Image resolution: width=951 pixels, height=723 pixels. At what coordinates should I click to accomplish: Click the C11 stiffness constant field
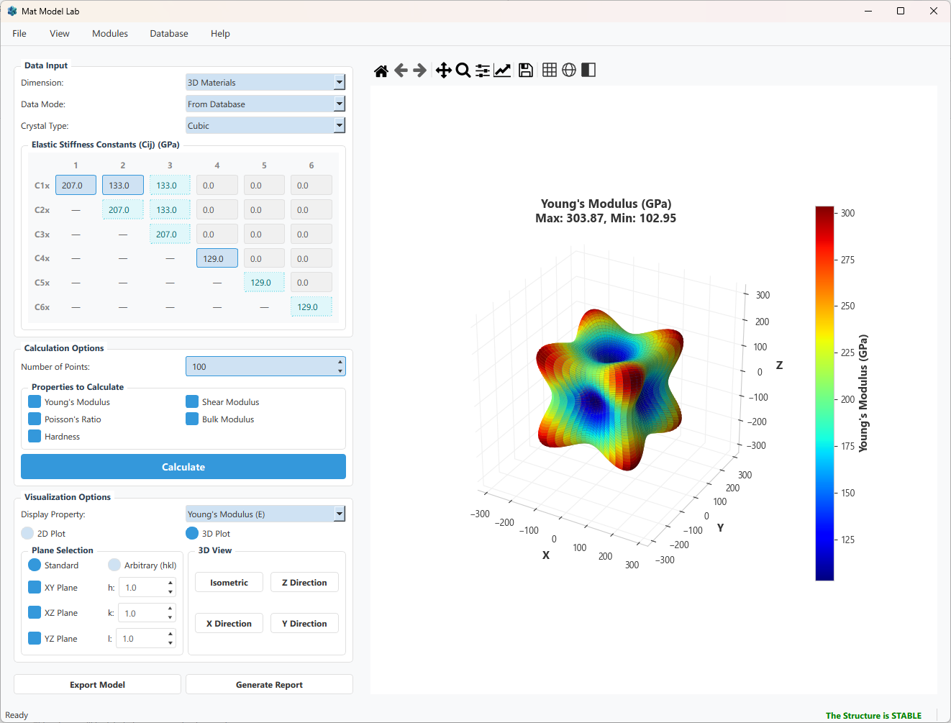[x=76, y=186]
